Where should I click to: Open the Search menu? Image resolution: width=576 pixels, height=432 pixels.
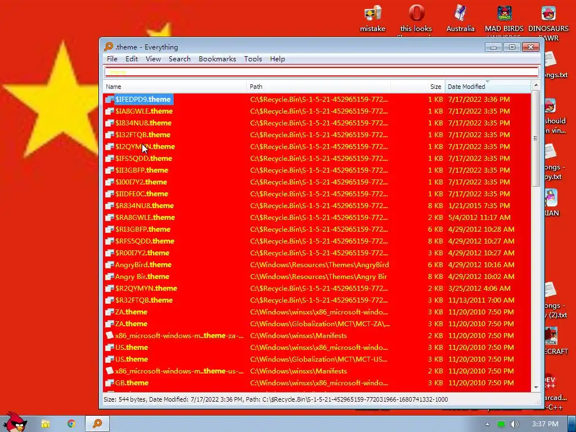(x=179, y=58)
